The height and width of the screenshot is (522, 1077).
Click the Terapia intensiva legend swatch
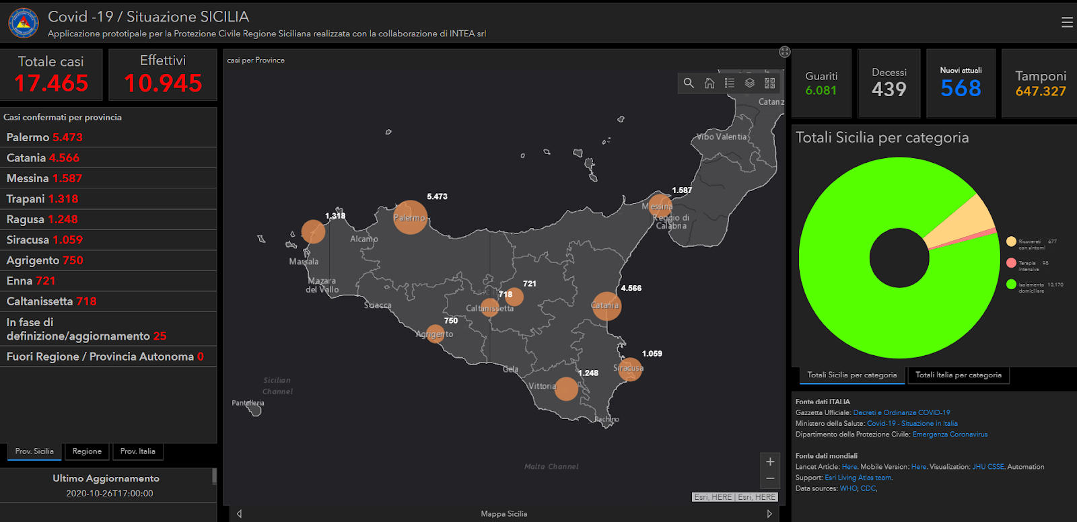pos(1011,263)
